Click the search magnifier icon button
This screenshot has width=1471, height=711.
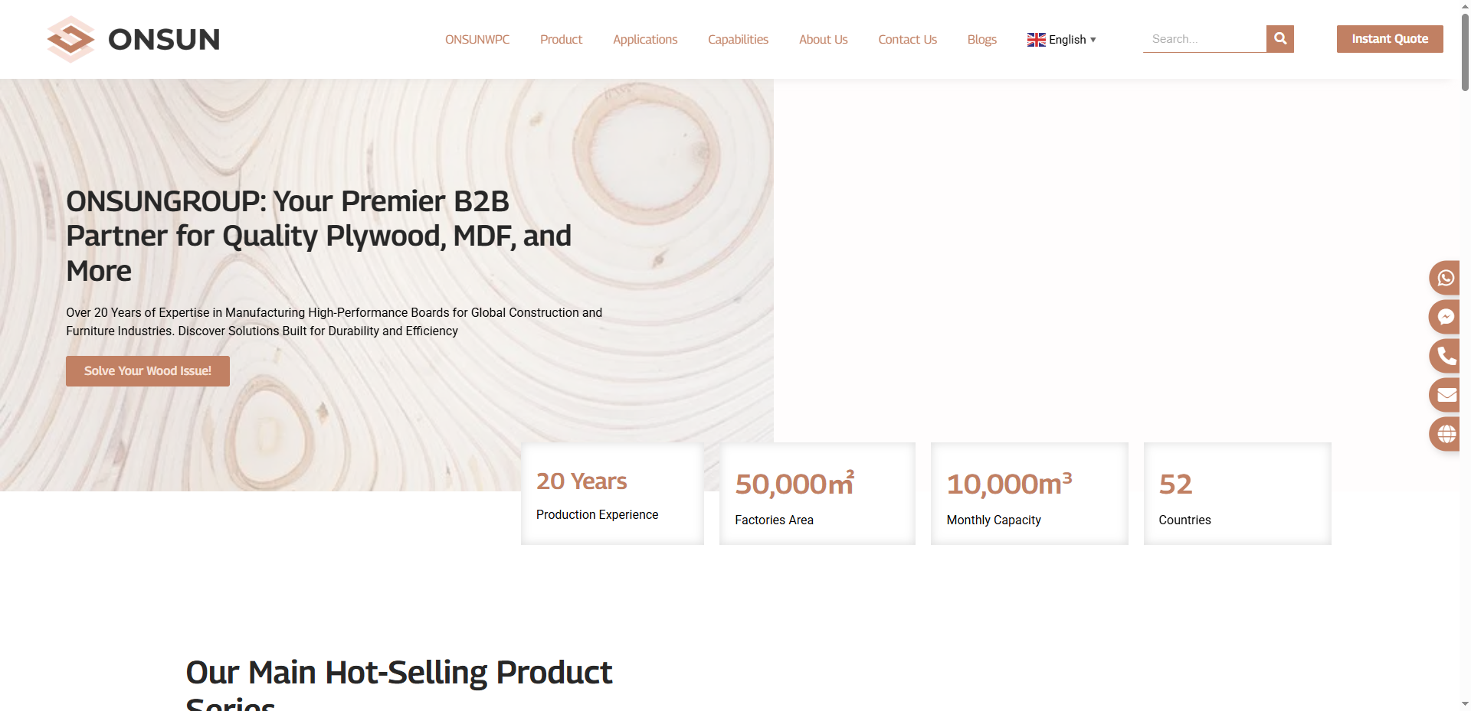click(x=1279, y=39)
